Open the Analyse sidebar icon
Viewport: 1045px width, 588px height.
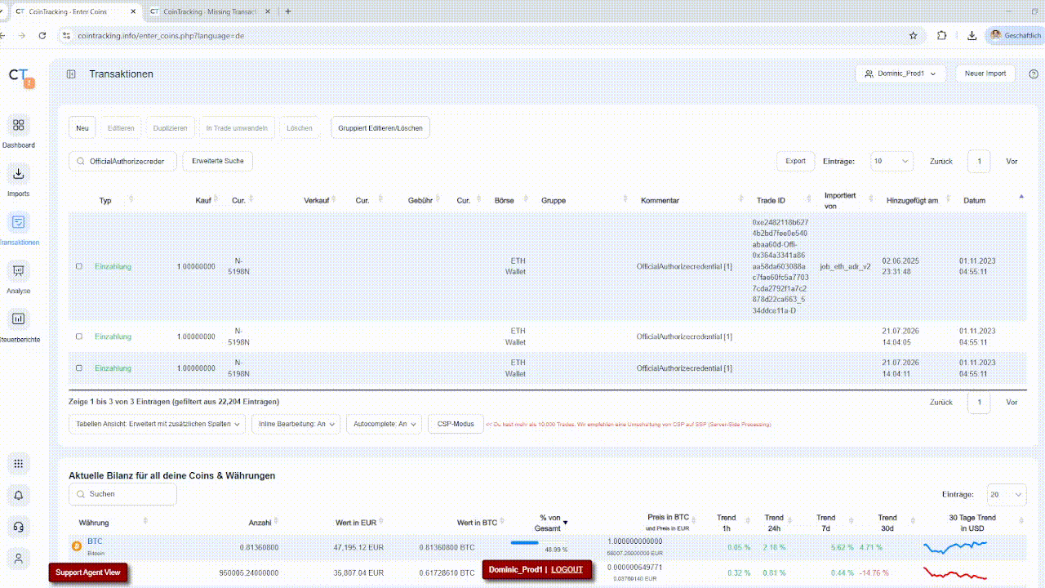[x=19, y=270]
